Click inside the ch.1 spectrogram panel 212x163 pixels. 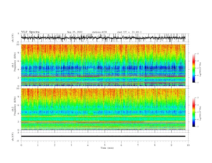click(x=103, y=65)
